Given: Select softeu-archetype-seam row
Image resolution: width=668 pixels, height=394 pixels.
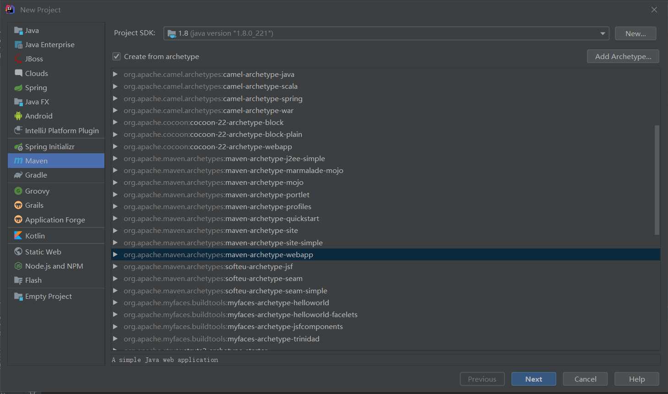Looking at the screenshot, I should (x=386, y=279).
